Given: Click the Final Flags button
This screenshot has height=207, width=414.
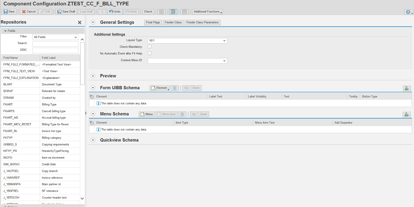Looking at the screenshot, I should click(x=153, y=23).
